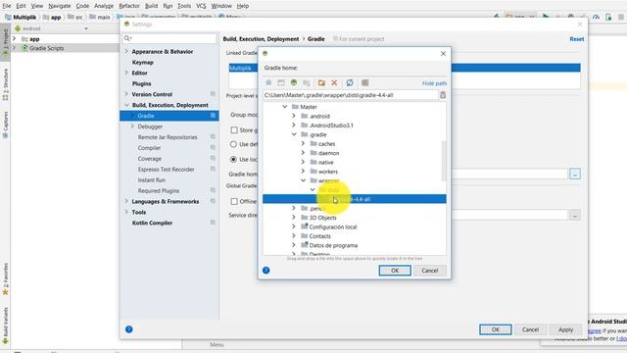
Task: Open the Structure tool window tab
Action: pyautogui.click(x=5, y=84)
